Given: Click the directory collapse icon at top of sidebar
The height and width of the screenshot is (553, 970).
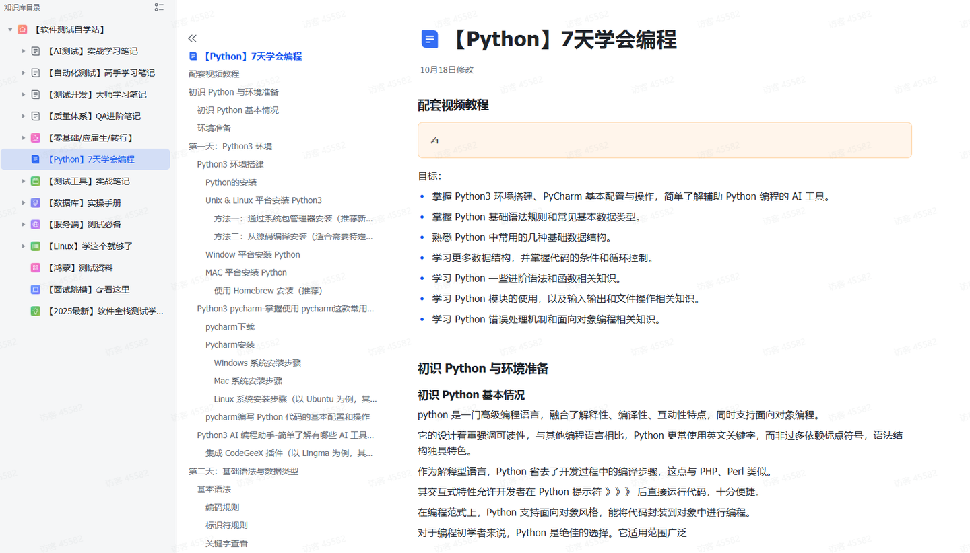Looking at the screenshot, I should pos(159,7).
